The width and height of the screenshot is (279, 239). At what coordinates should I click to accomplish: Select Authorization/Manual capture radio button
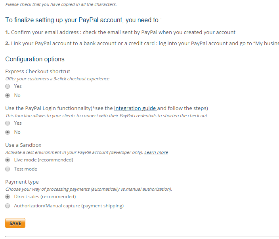[x=8, y=206]
